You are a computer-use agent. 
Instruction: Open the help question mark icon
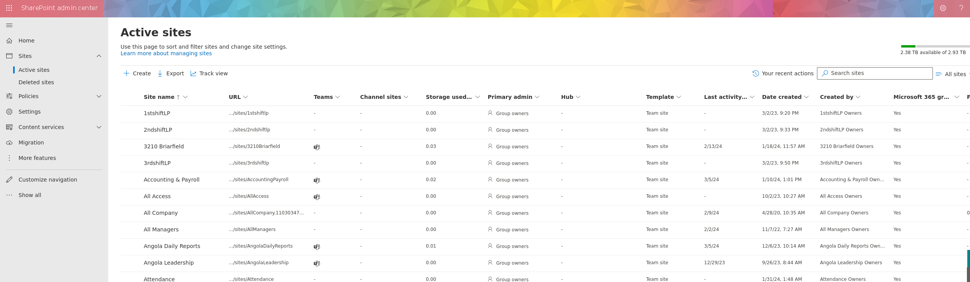(x=961, y=8)
